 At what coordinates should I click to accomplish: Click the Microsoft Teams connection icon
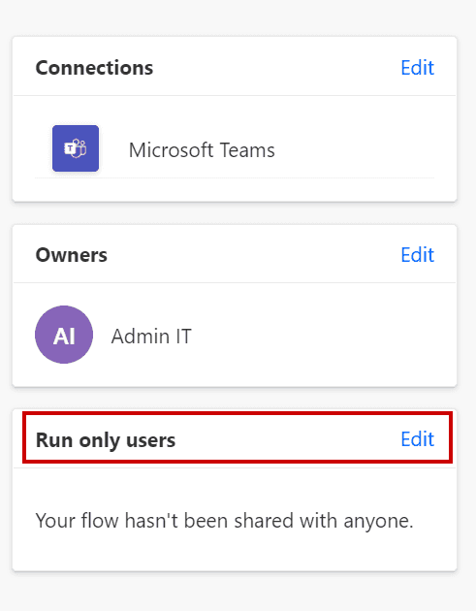pos(76,148)
